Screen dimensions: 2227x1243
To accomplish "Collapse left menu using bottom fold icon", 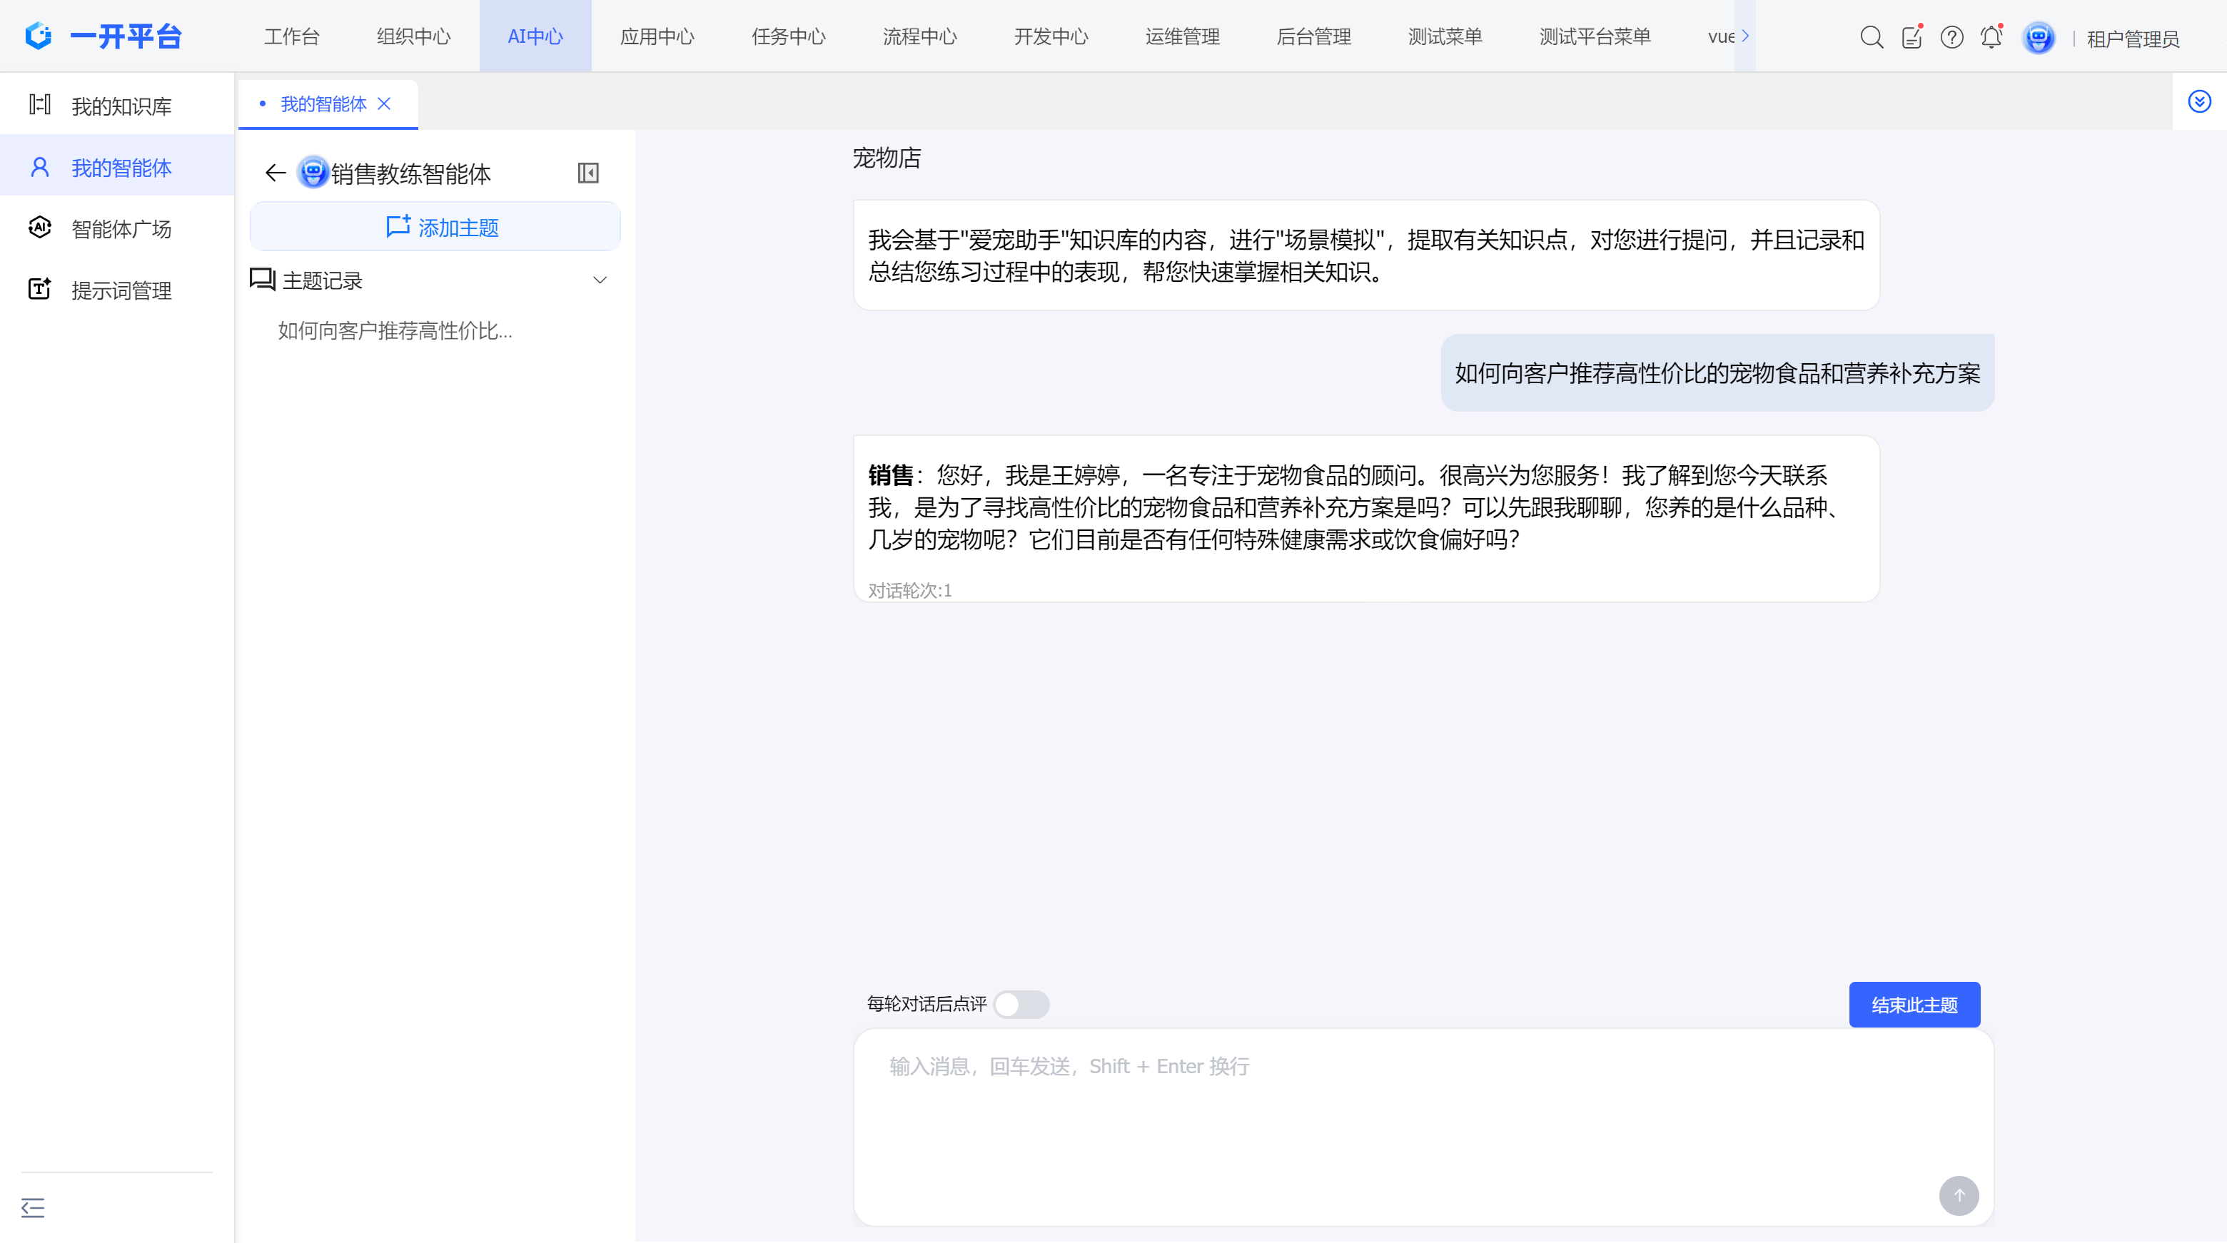I will 33,1207.
